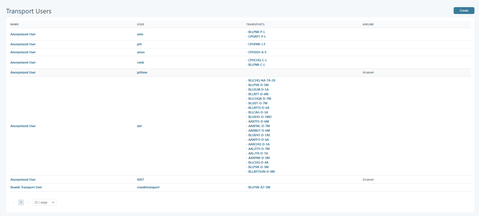Click the Transports column header
The image size is (479, 216).
[255, 25]
